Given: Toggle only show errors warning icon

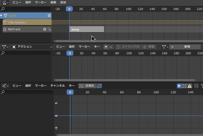Looking at the screenshot, I should point(190,86).
